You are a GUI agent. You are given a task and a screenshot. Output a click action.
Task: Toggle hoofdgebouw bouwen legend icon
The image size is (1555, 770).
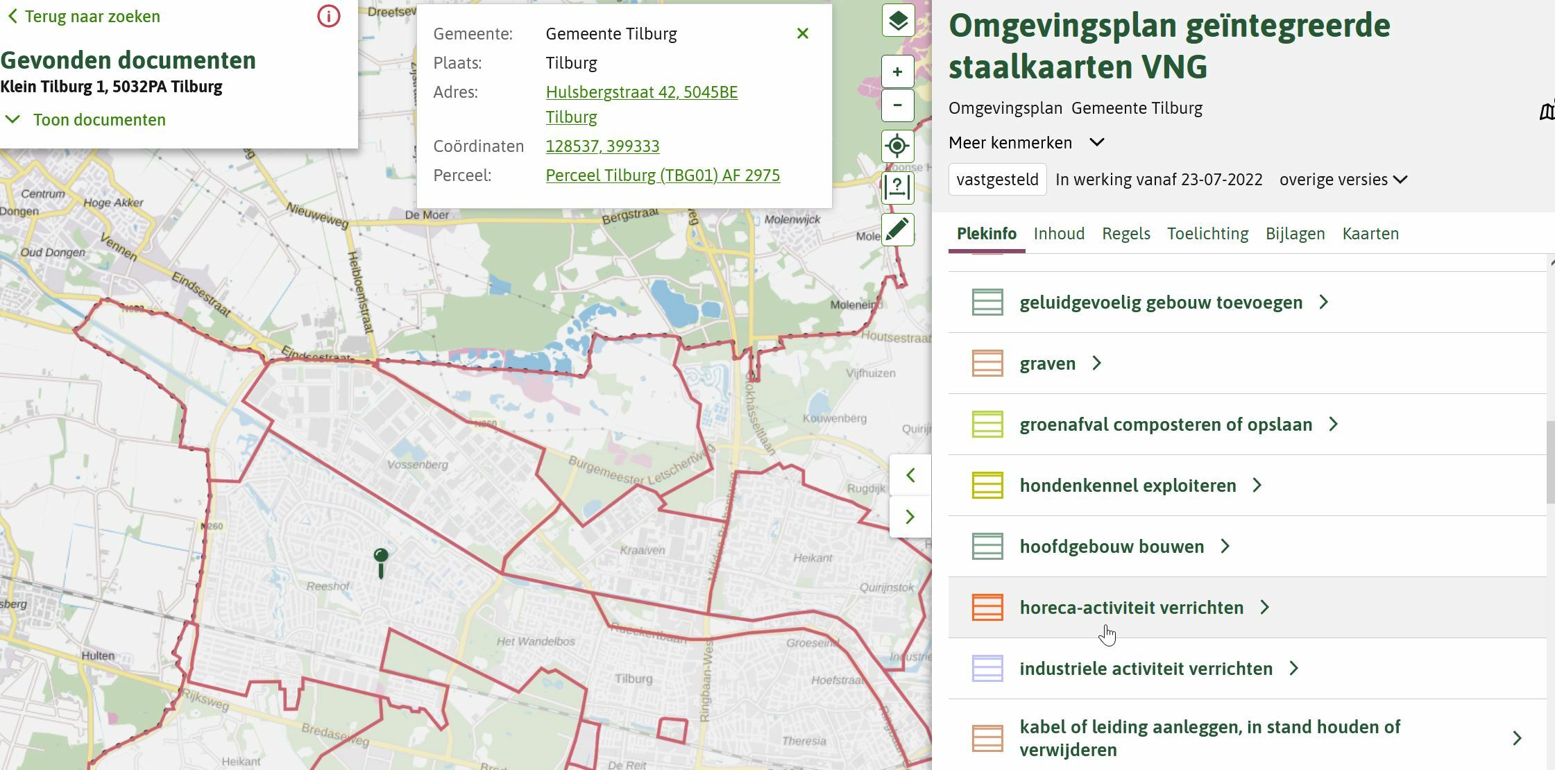pos(987,547)
